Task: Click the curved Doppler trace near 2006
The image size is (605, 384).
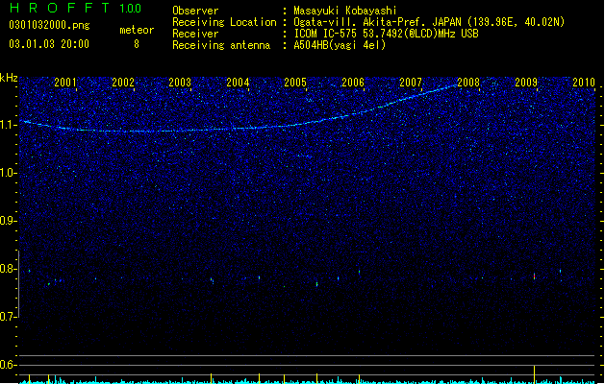Action: [353, 114]
